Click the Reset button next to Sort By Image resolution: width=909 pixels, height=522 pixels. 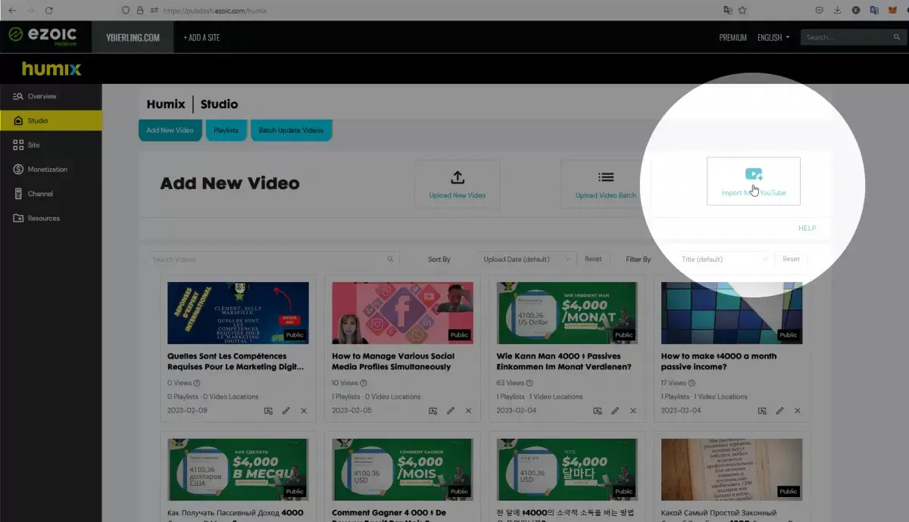(x=593, y=259)
